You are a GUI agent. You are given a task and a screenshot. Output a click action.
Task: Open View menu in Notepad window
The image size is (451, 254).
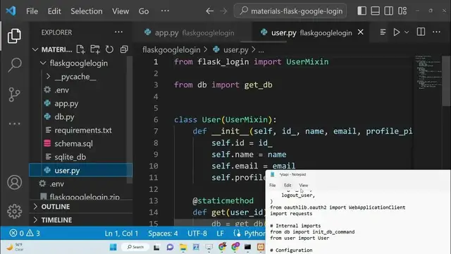click(x=304, y=185)
